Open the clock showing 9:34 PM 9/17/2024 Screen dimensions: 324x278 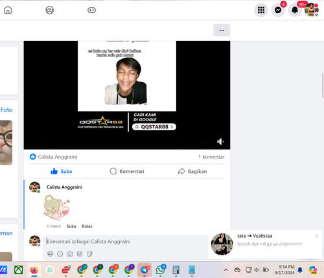pyautogui.click(x=284, y=270)
